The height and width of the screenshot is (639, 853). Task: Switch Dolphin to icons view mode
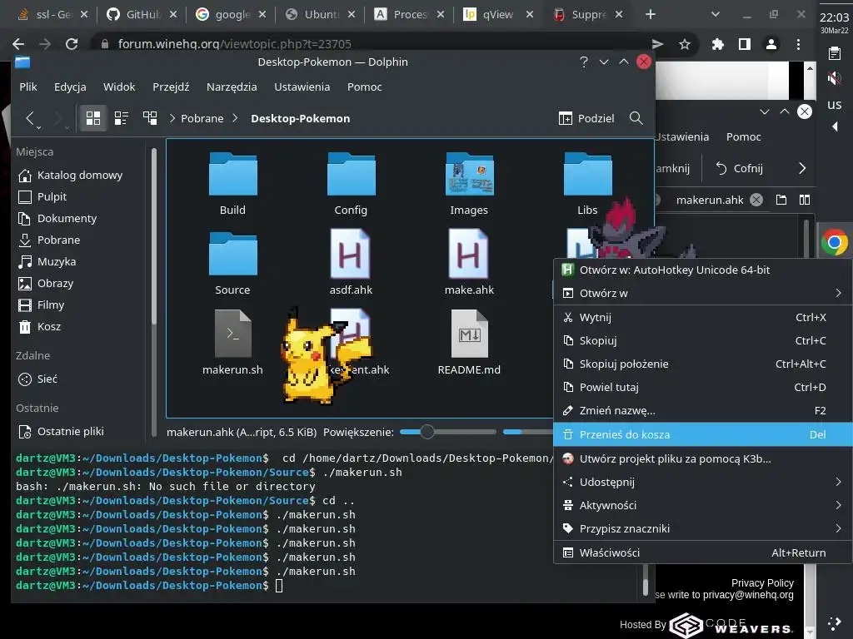tap(93, 118)
